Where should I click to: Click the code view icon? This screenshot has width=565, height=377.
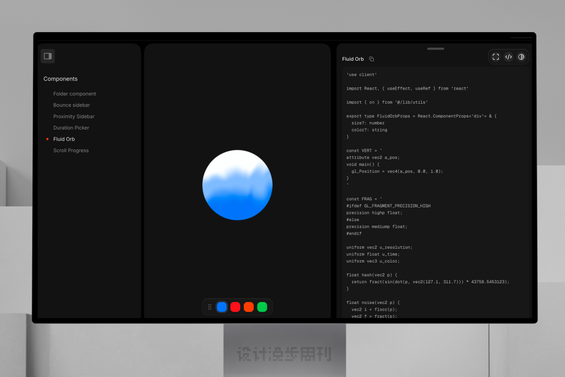(508, 57)
